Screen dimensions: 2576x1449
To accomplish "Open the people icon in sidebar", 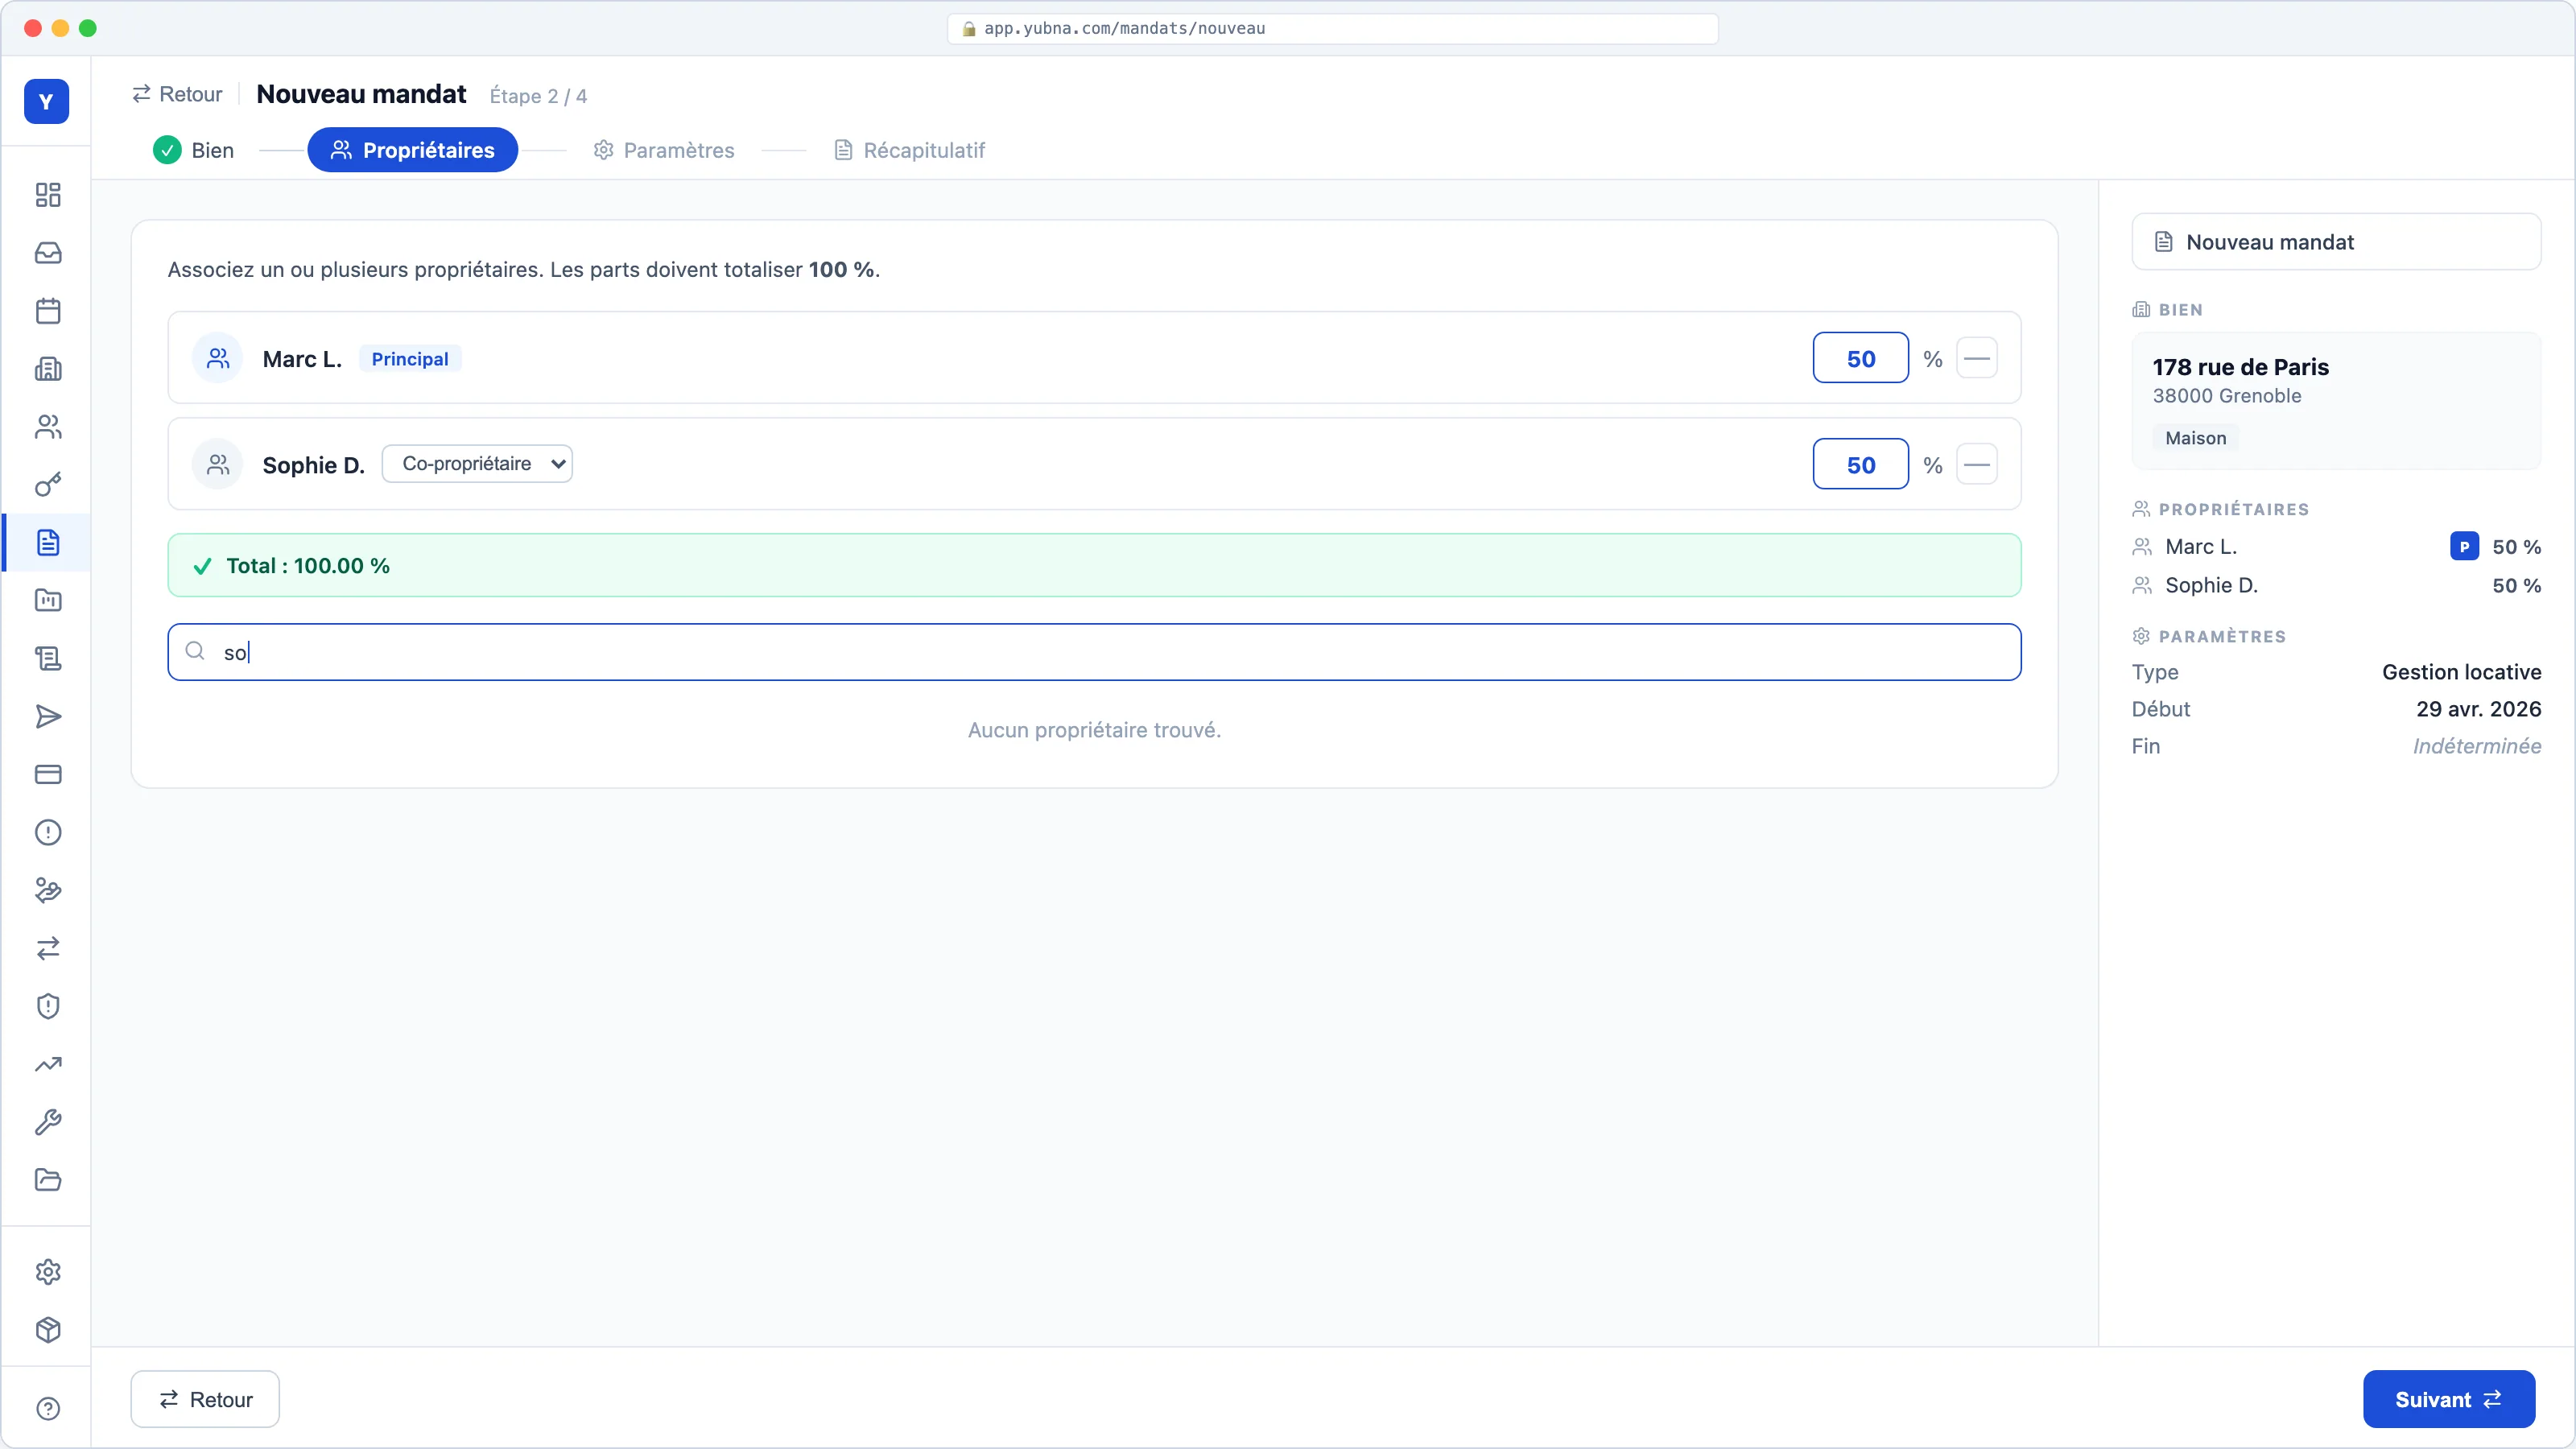I will point(48,427).
